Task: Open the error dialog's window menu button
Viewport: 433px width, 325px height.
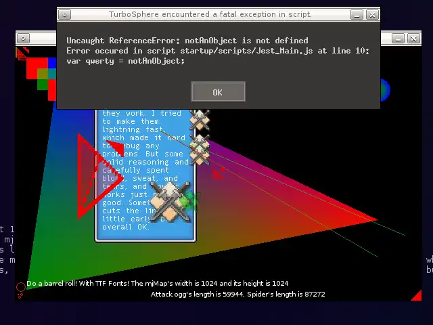Action: tap(65, 14)
